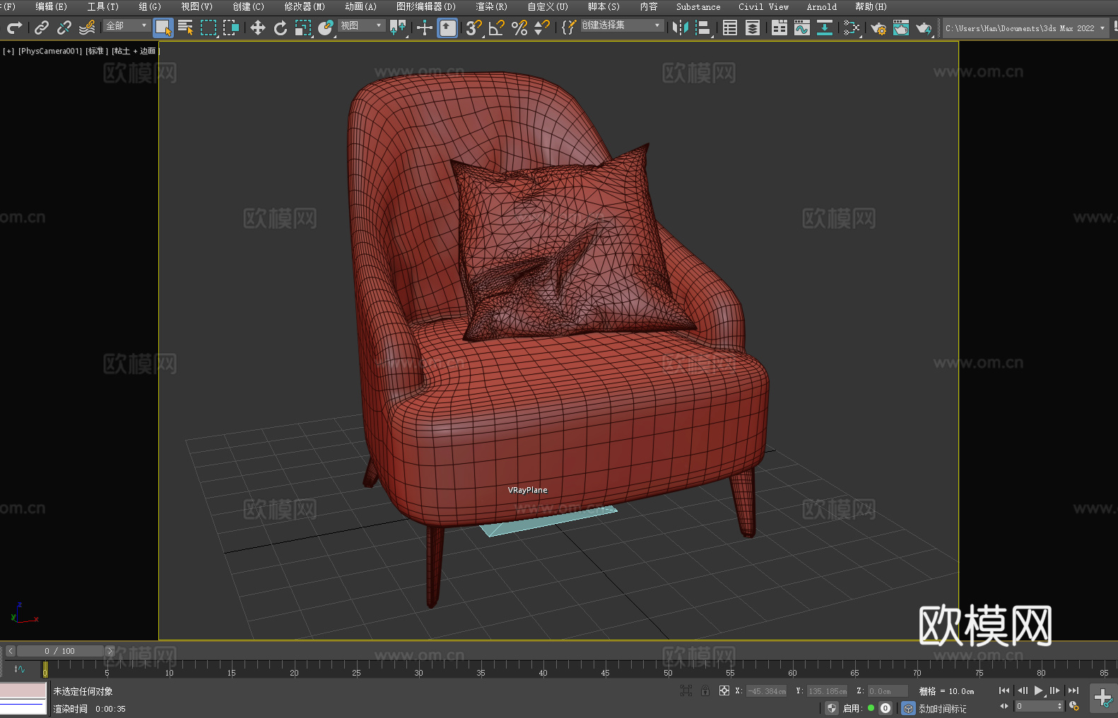Click time slider right arrow button
Image resolution: width=1118 pixels, height=718 pixels.
[110, 651]
